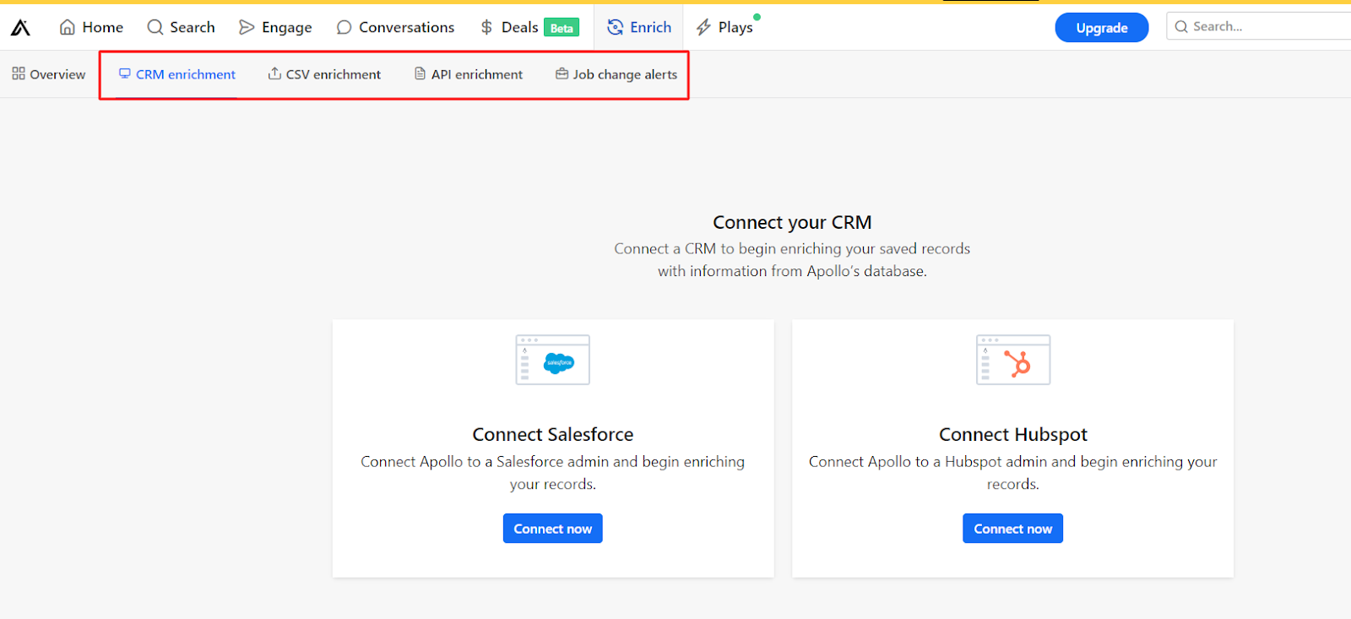Click the Salesforce admin description text
The height and width of the screenshot is (619, 1351).
pos(553,473)
